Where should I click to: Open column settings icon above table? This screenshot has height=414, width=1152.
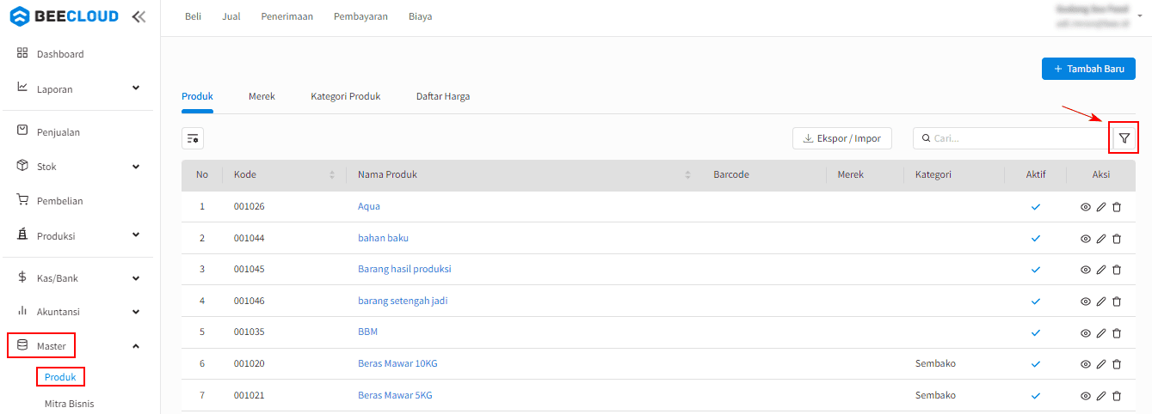point(193,138)
